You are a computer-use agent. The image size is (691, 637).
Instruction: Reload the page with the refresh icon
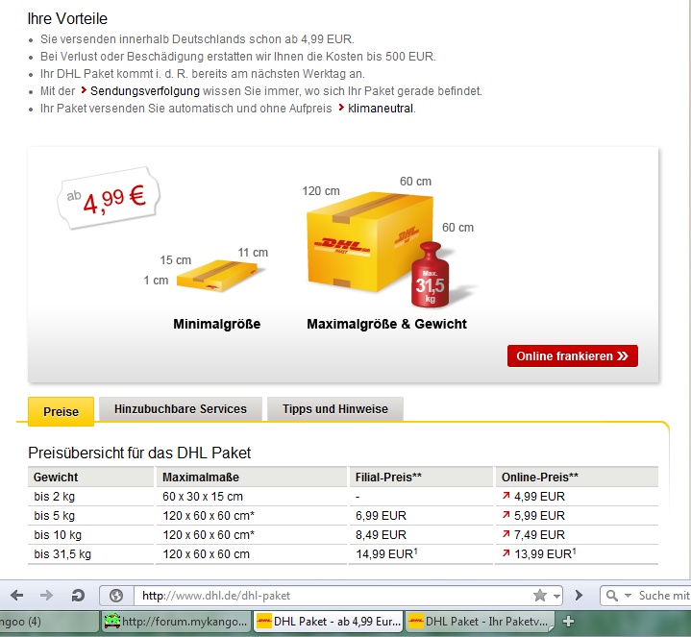[x=78, y=596]
